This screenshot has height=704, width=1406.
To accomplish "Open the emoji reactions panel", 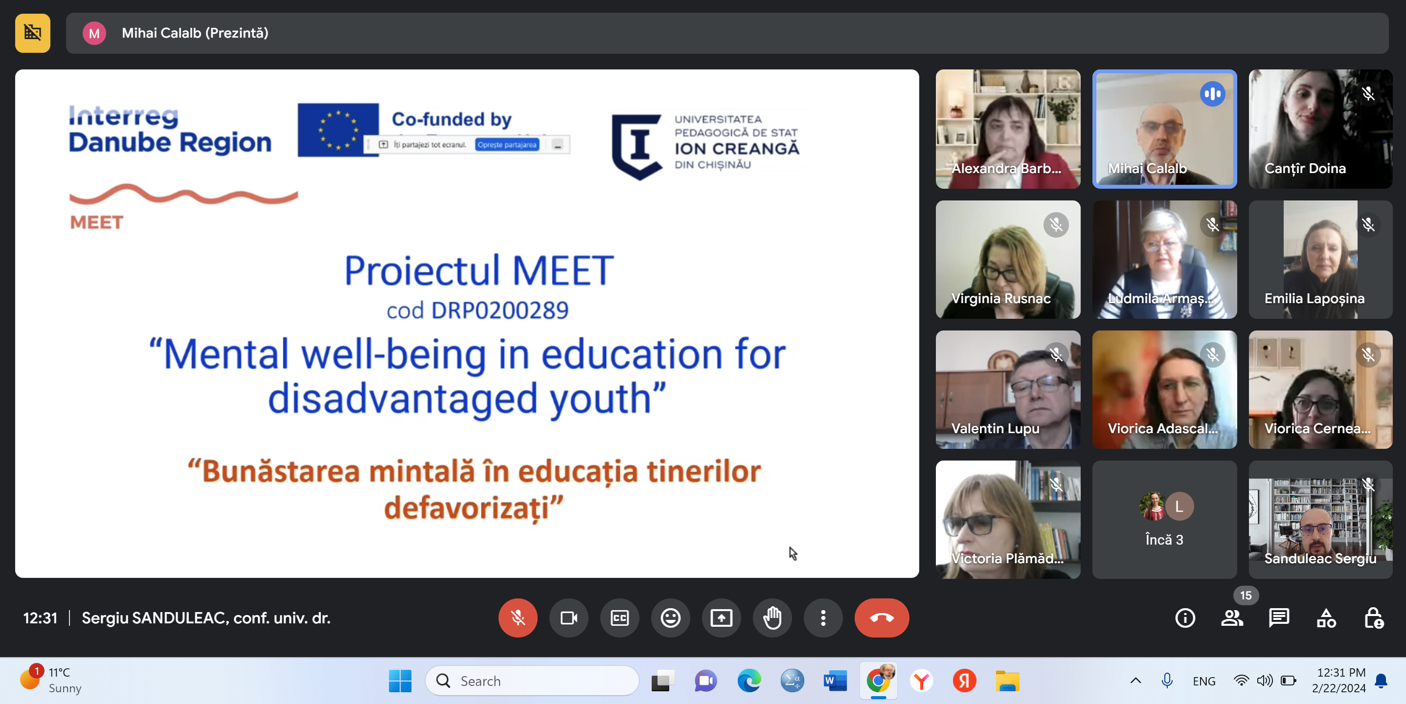I will pyautogui.click(x=670, y=618).
